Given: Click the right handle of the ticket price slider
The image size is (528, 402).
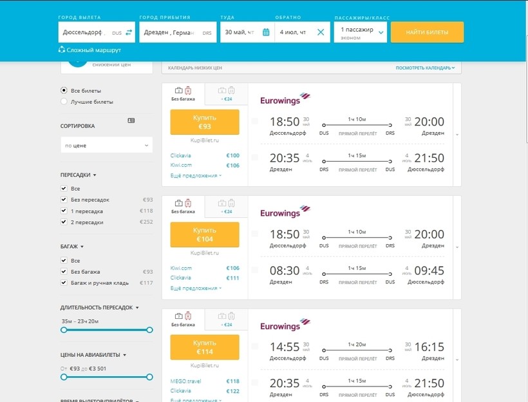Looking at the screenshot, I should pyautogui.click(x=149, y=377).
